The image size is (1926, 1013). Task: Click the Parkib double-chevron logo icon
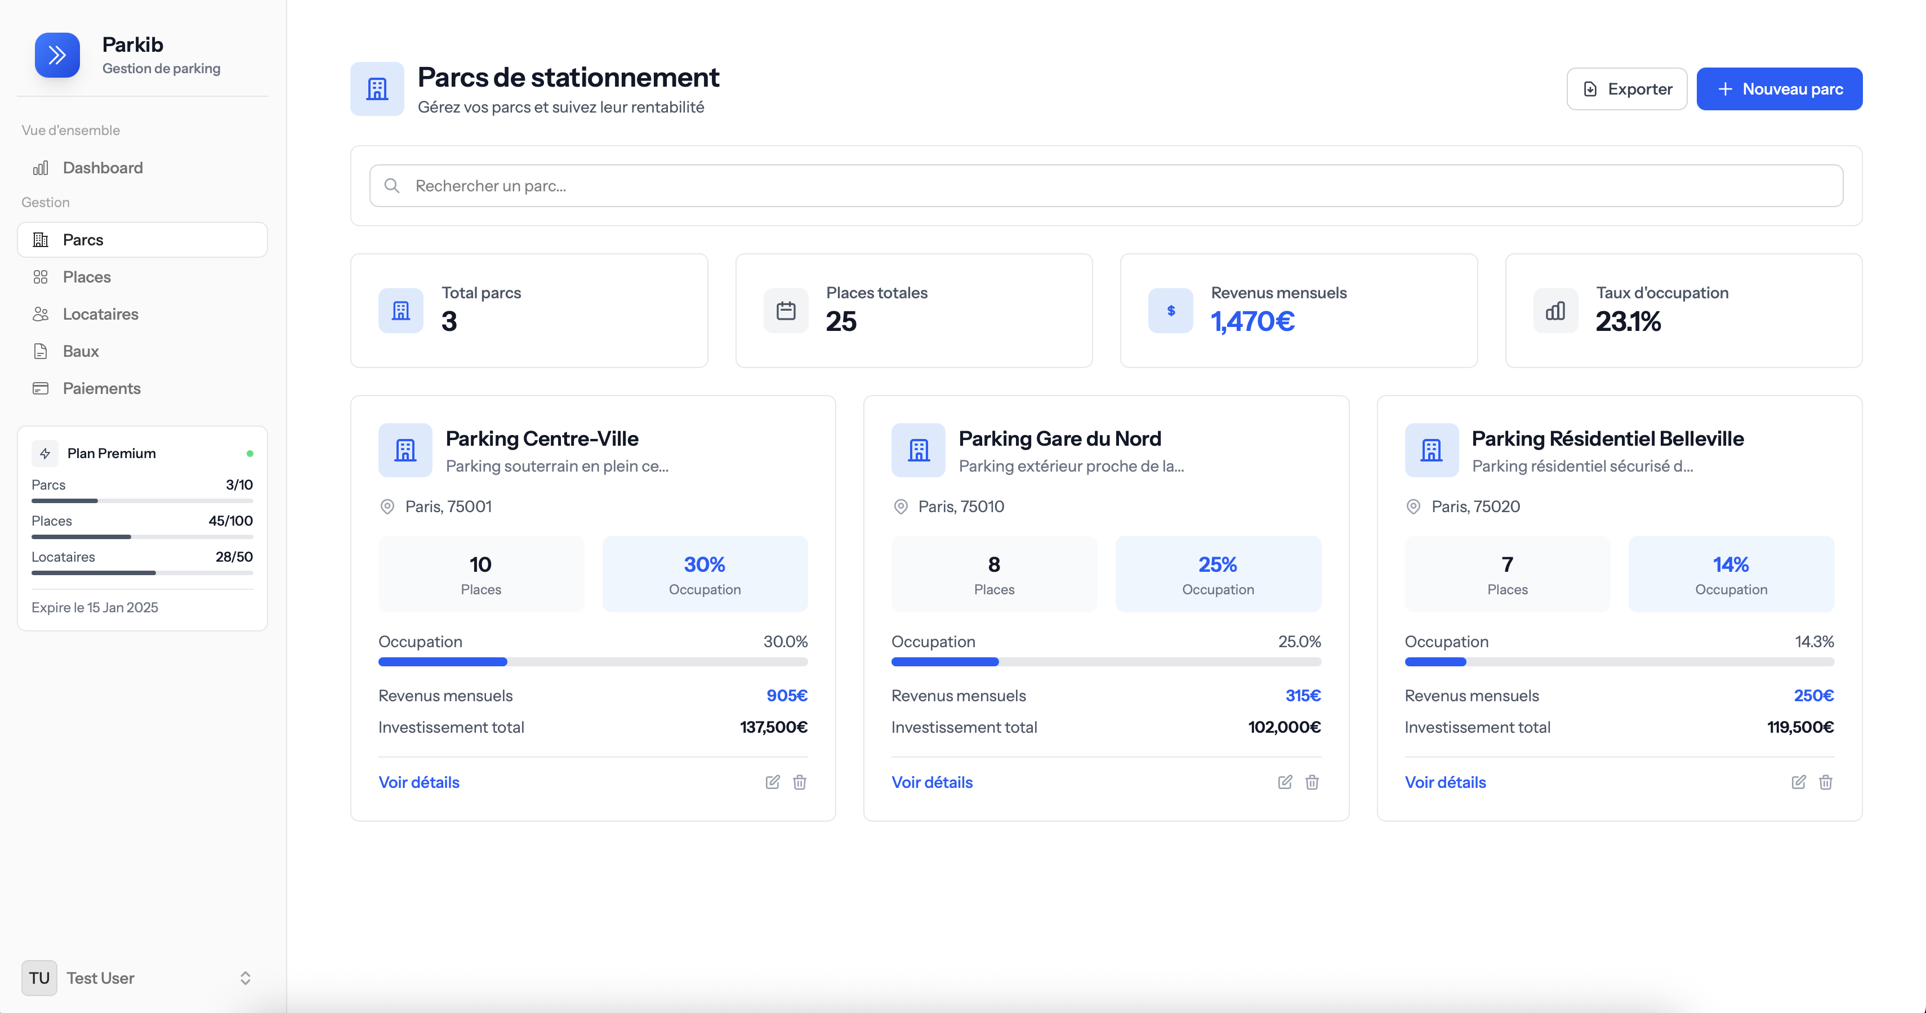point(57,55)
